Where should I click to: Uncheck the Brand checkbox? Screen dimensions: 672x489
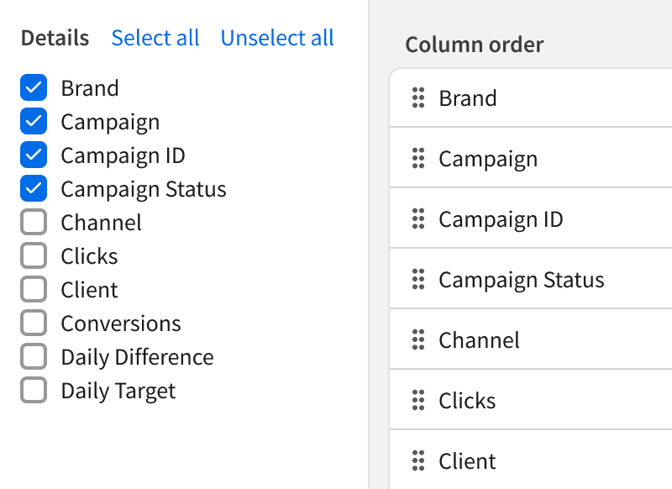tap(34, 88)
